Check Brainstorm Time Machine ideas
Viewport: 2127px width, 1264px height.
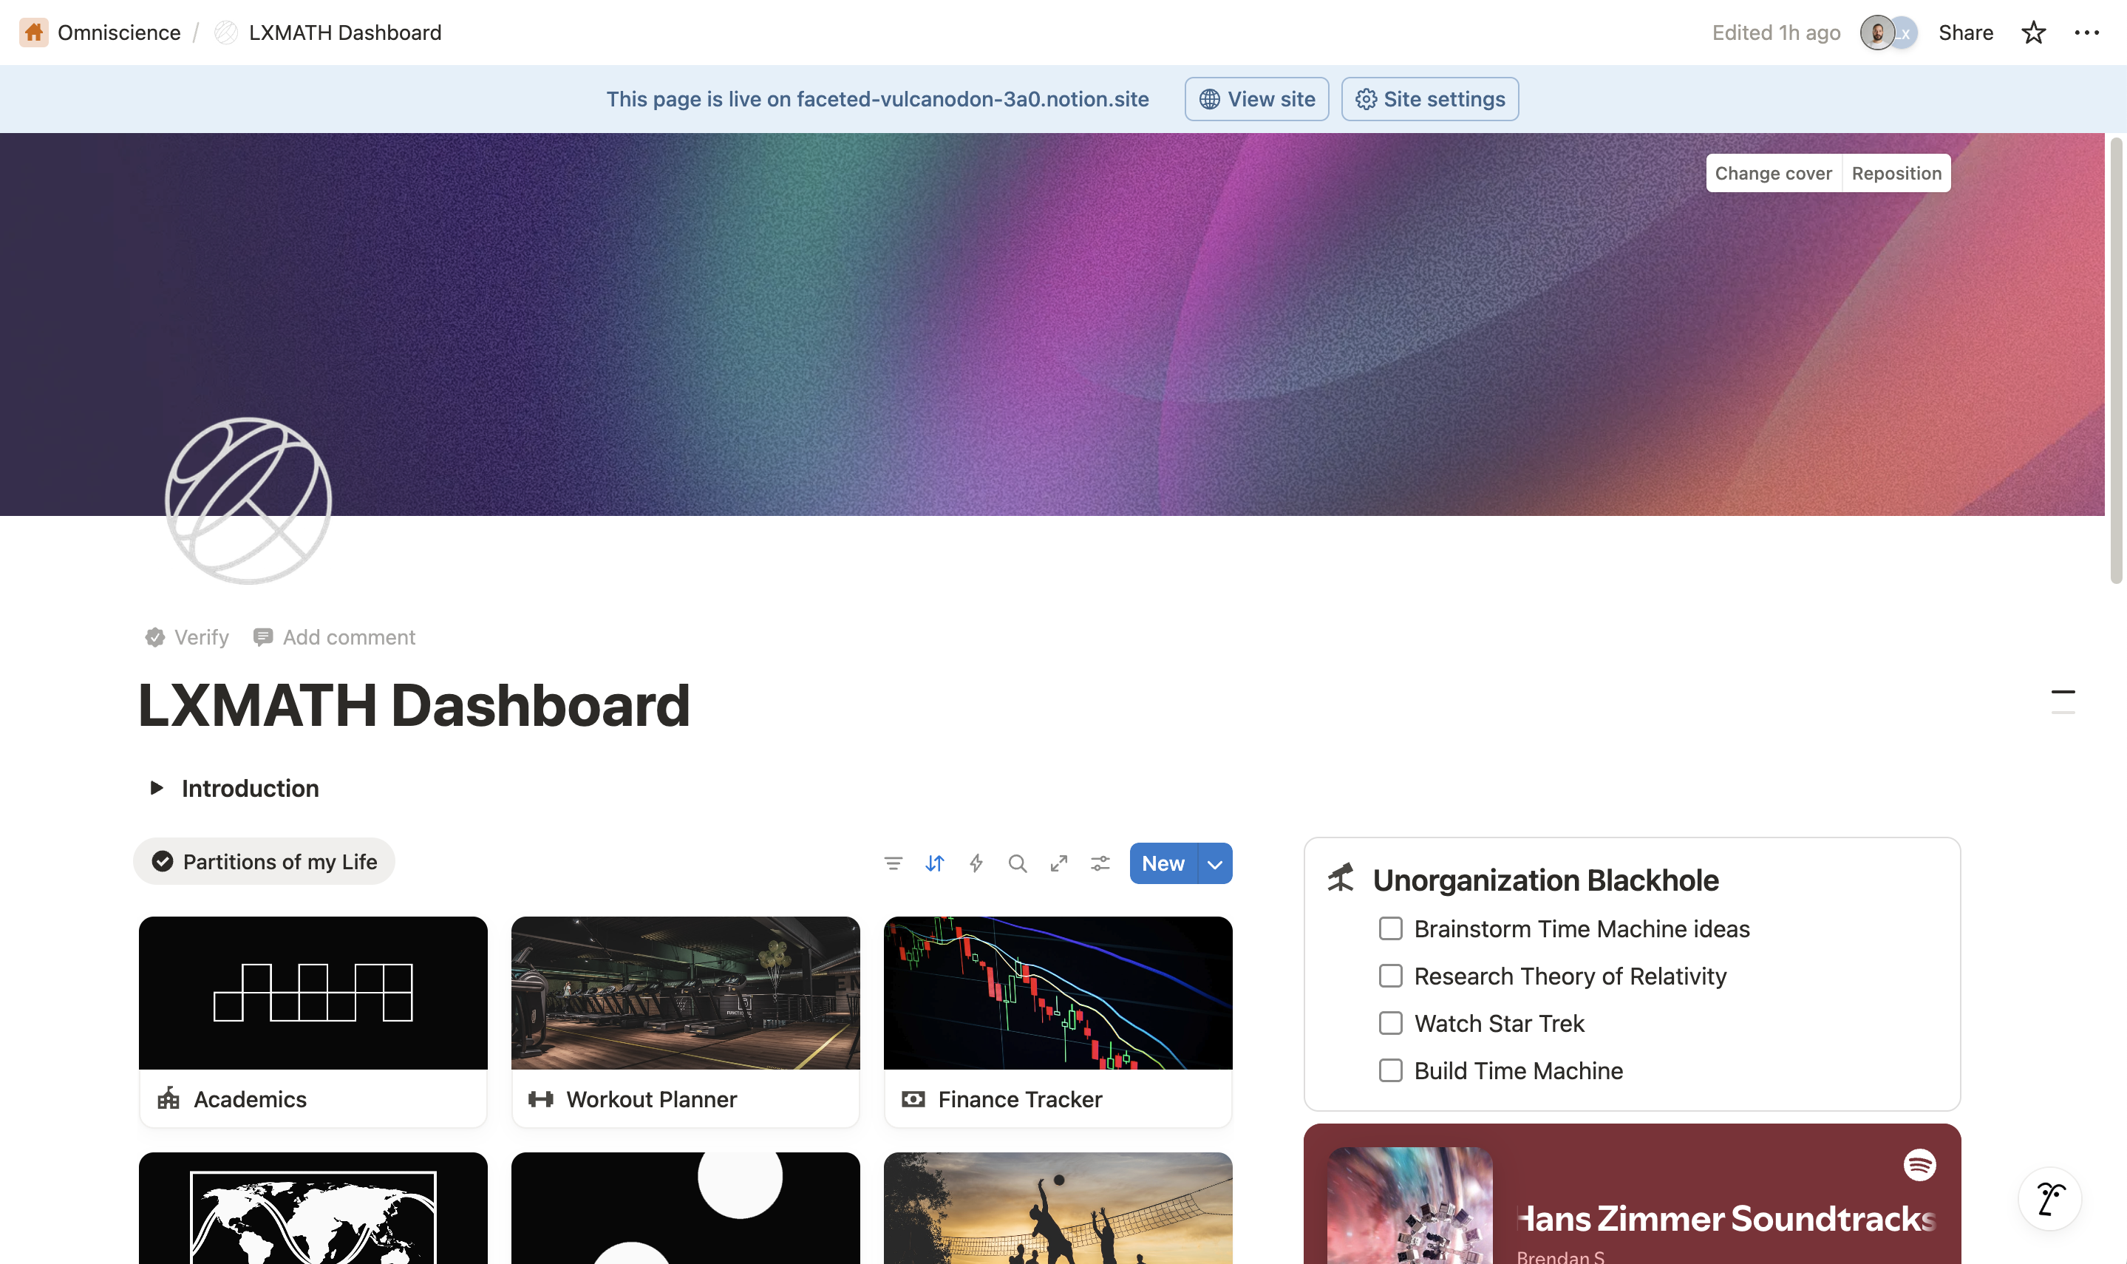click(x=1389, y=928)
